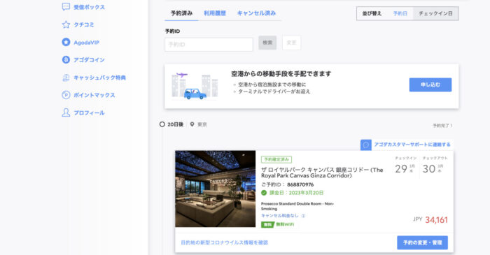Open the キャンセル済み tab
Image resolution: width=490 pixels, height=255 pixels.
[x=256, y=13]
